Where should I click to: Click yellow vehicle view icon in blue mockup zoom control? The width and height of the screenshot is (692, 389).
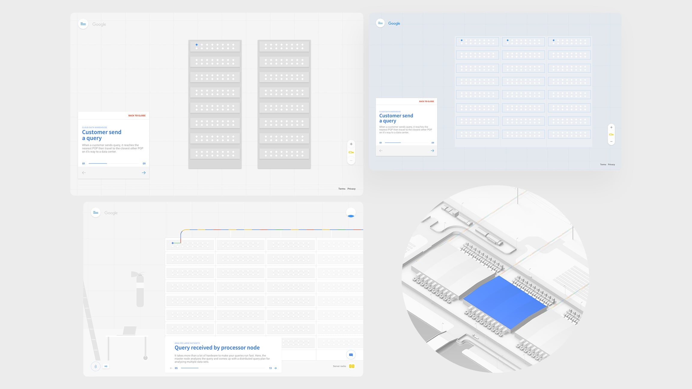[x=611, y=134]
